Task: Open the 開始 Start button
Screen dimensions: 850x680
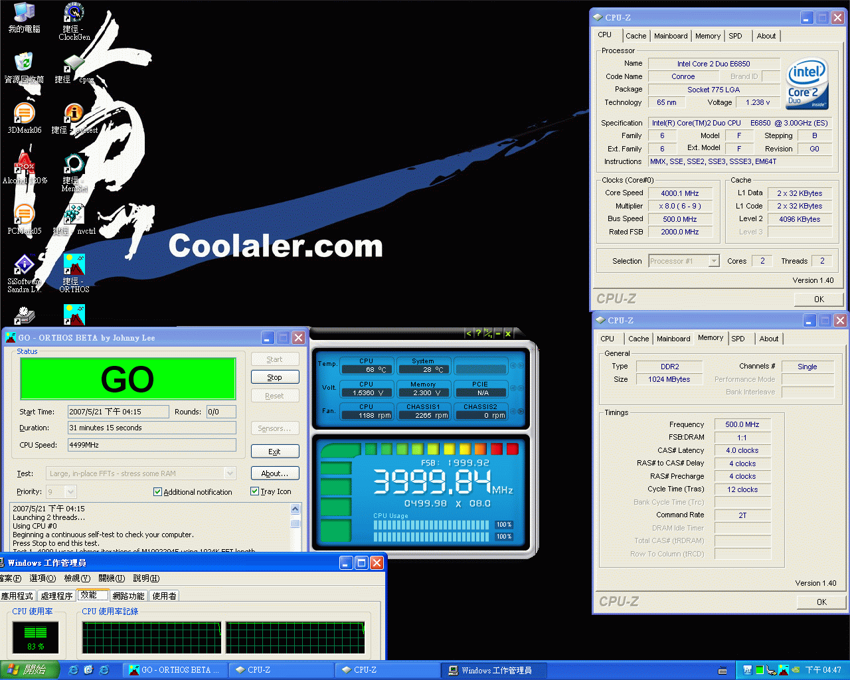Action: pyautogui.click(x=30, y=670)
